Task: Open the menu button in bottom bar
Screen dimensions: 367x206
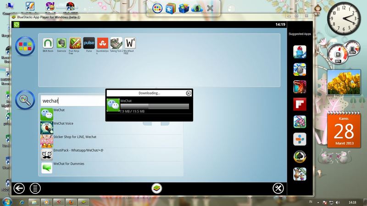Action: pyautogui.click(x=35, y=188)
